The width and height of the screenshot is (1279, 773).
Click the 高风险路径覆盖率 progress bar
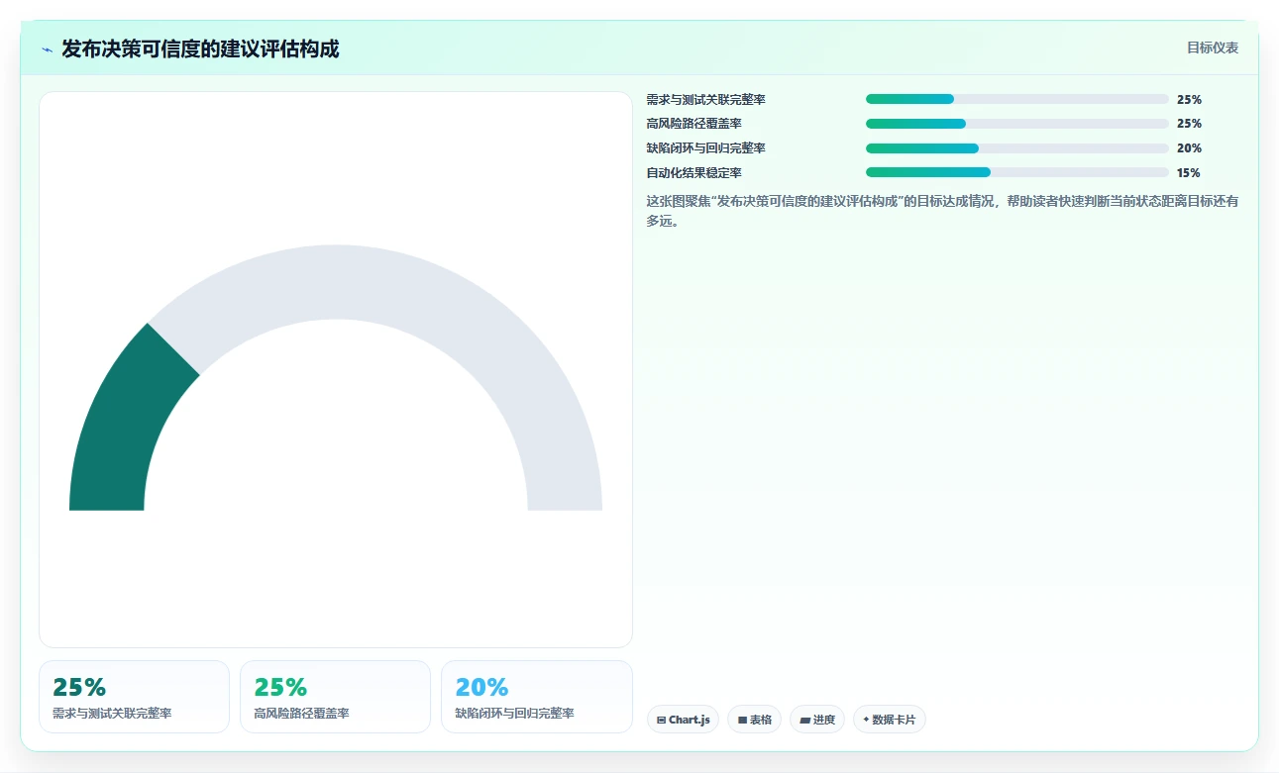pyautogui.click(x=1016, y=124)
